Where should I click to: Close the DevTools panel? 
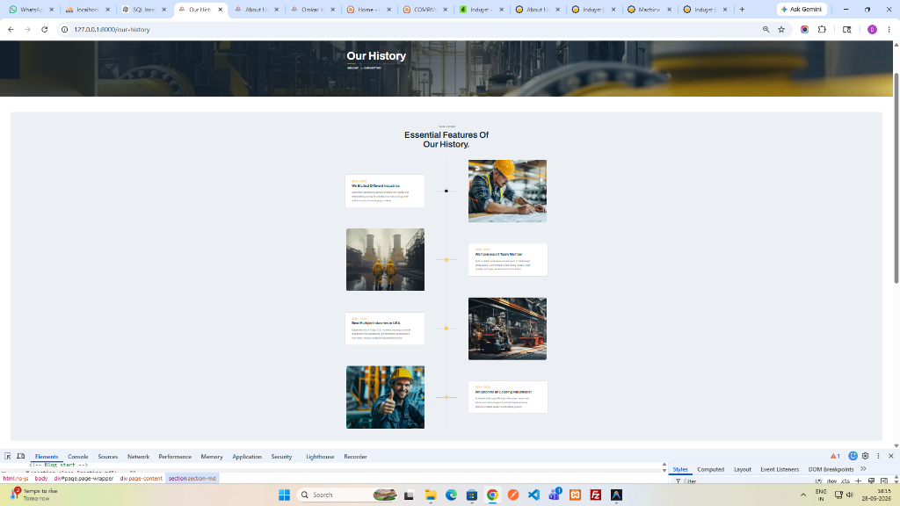click(x=891, y=456)
